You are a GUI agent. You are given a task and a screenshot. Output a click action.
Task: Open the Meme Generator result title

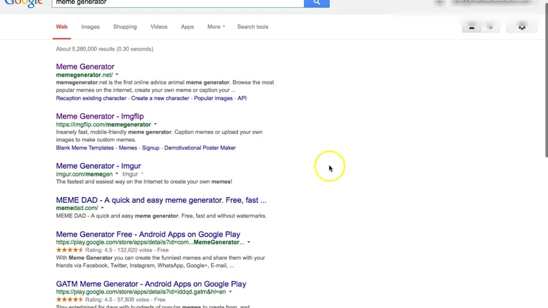[x=85, y=67]
